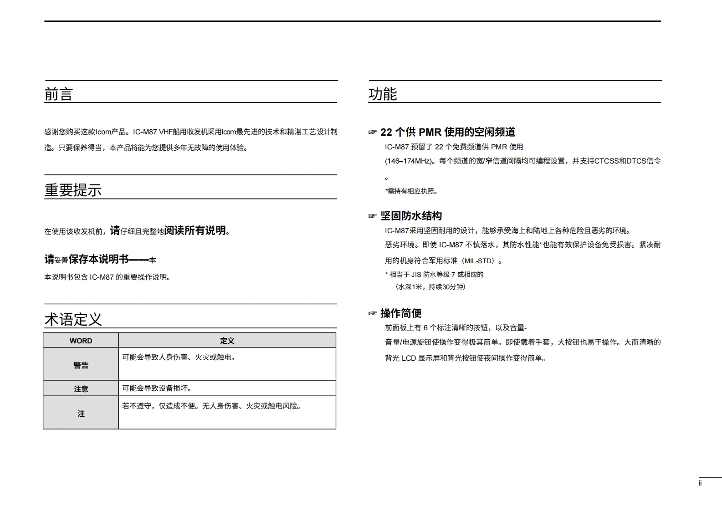Click the pointing-hand icon beside 坚固防水结构
722x511 pixels.
tap(373, 216)
